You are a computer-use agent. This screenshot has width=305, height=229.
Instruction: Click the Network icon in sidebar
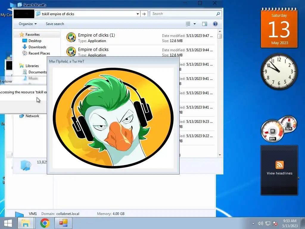click(21, 116)
